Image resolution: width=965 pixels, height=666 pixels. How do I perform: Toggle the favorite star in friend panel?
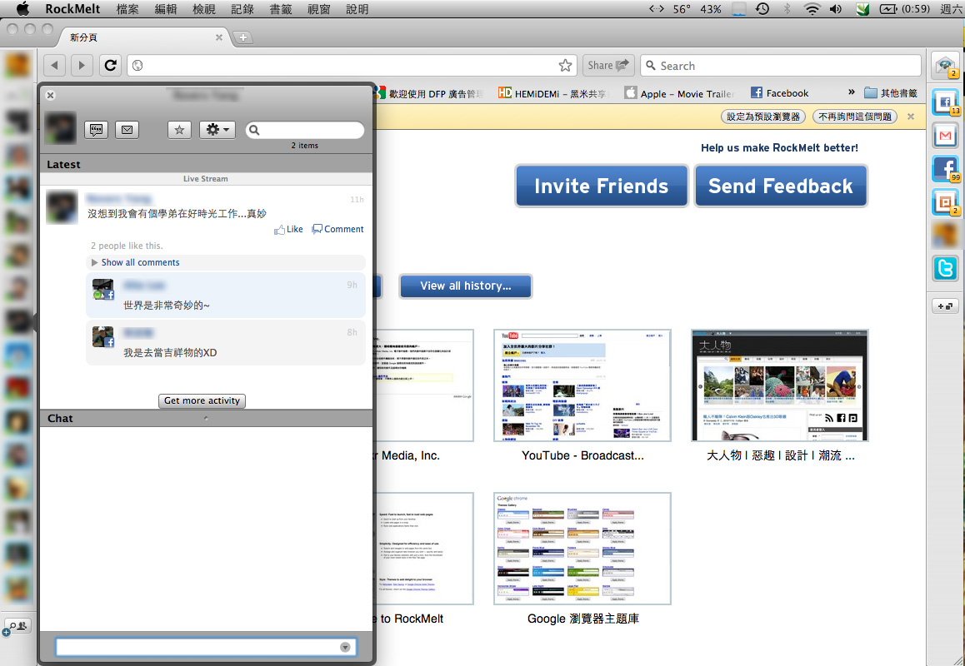[x=179, y=130]
